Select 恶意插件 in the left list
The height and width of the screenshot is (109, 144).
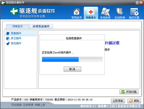point(20,34)
